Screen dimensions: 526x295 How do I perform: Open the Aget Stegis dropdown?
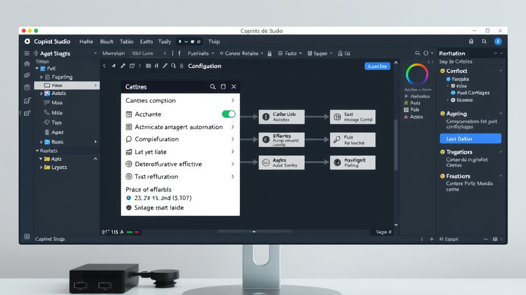95,53
